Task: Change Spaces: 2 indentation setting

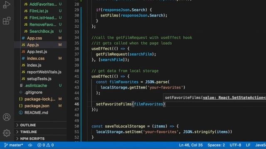Action: click(x=216, y=145)
